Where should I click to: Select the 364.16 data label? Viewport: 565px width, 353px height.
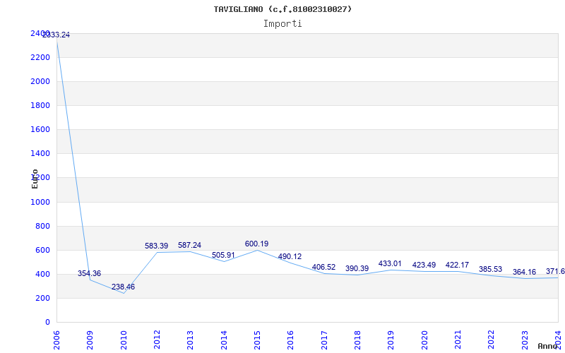[524, 272]
